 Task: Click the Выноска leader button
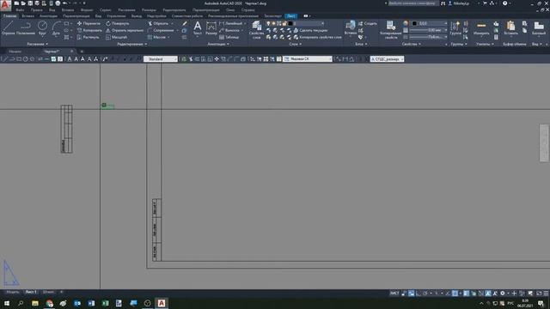[229, 30]
